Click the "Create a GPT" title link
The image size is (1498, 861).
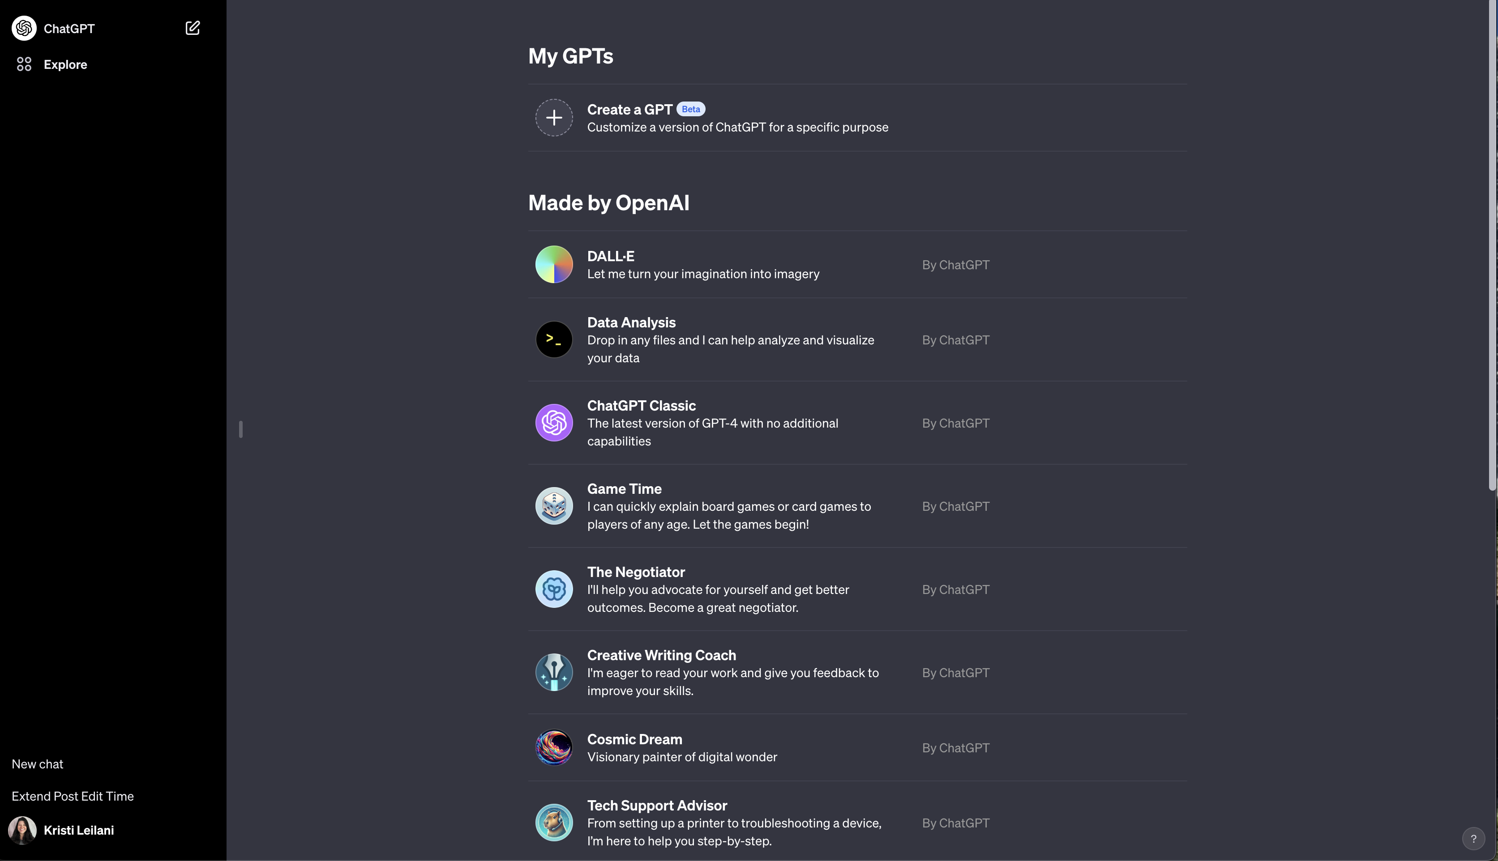click(629, 110)
